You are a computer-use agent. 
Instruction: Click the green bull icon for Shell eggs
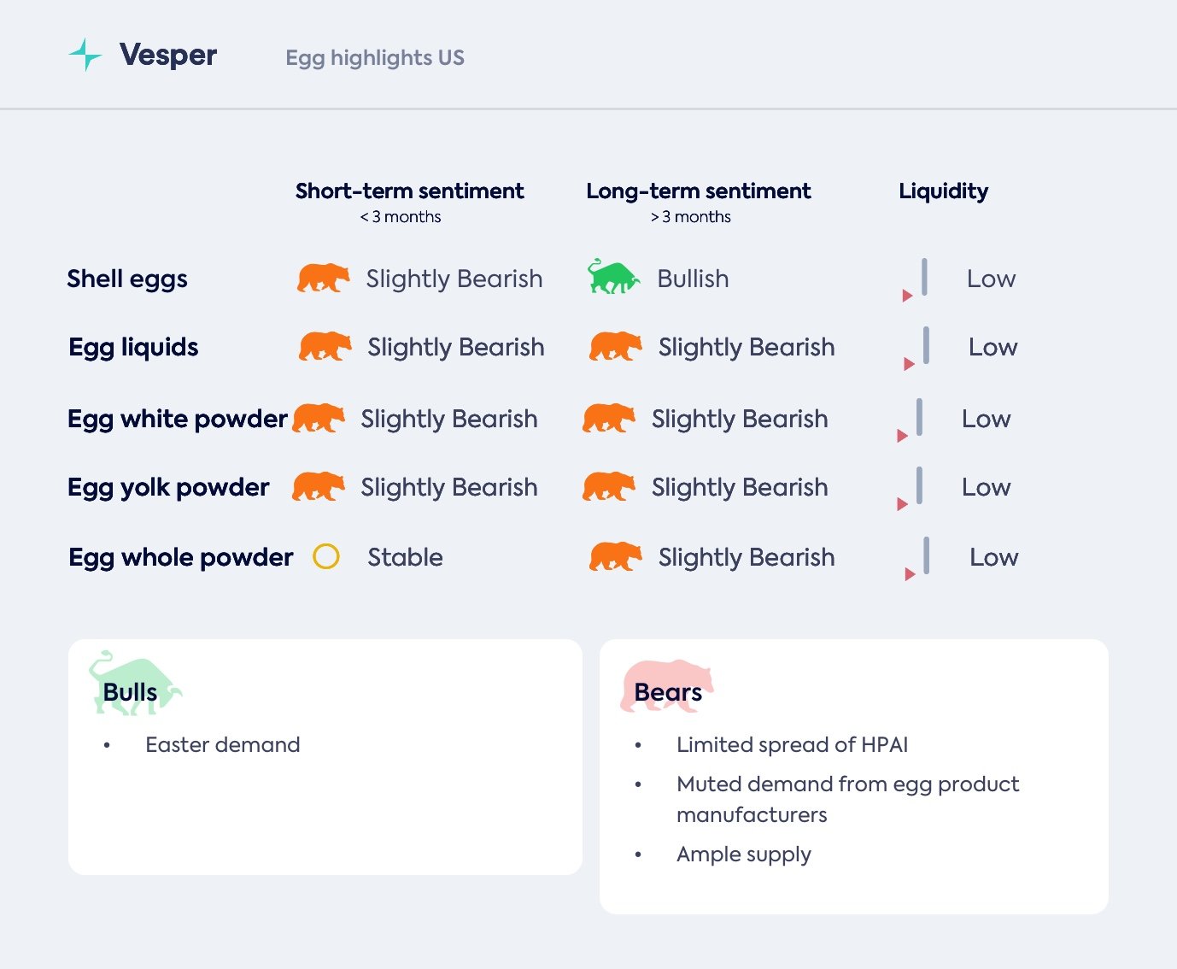(x=613, y=277)
